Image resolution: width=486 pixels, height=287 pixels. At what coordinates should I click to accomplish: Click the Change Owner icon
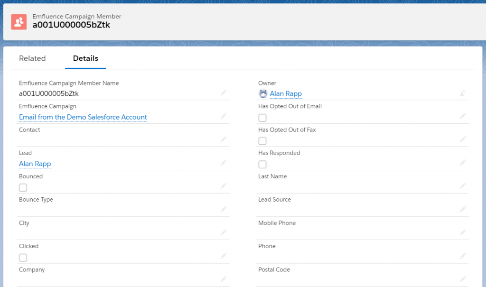tap(463, 93)
